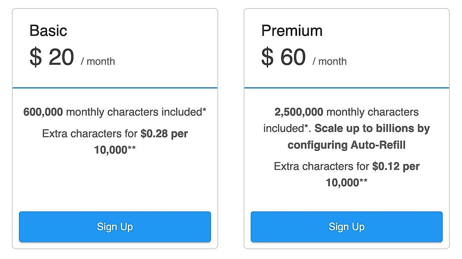Click the $60 price on Premium plan

284,57
